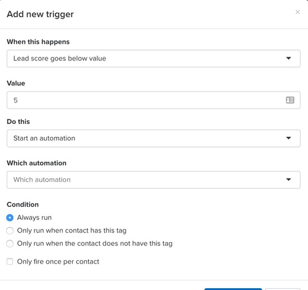
Task: Click the arrow on Start an automation dropdown
Action: coord(288,138)
